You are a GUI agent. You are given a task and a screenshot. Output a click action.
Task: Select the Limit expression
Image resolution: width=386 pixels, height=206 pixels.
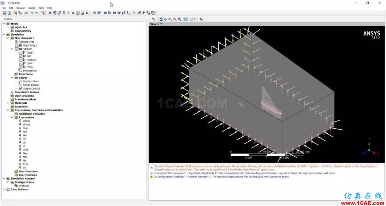[x=26, y=150]
